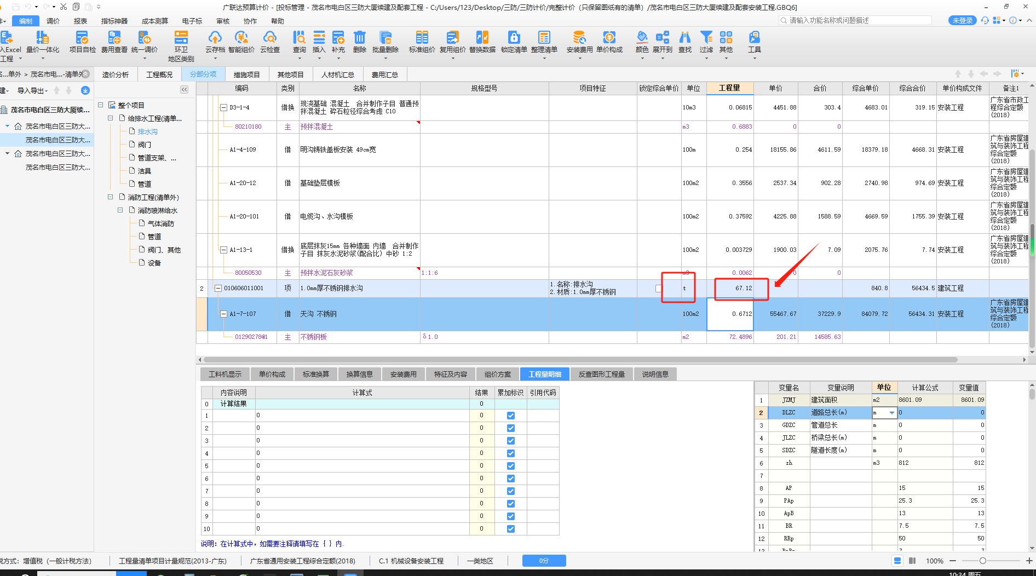This screenshot has height=576, width=1036.
Task: Click 工程量 cell 0.6712 of A1-7-107
Action: [x=730, y=314]
